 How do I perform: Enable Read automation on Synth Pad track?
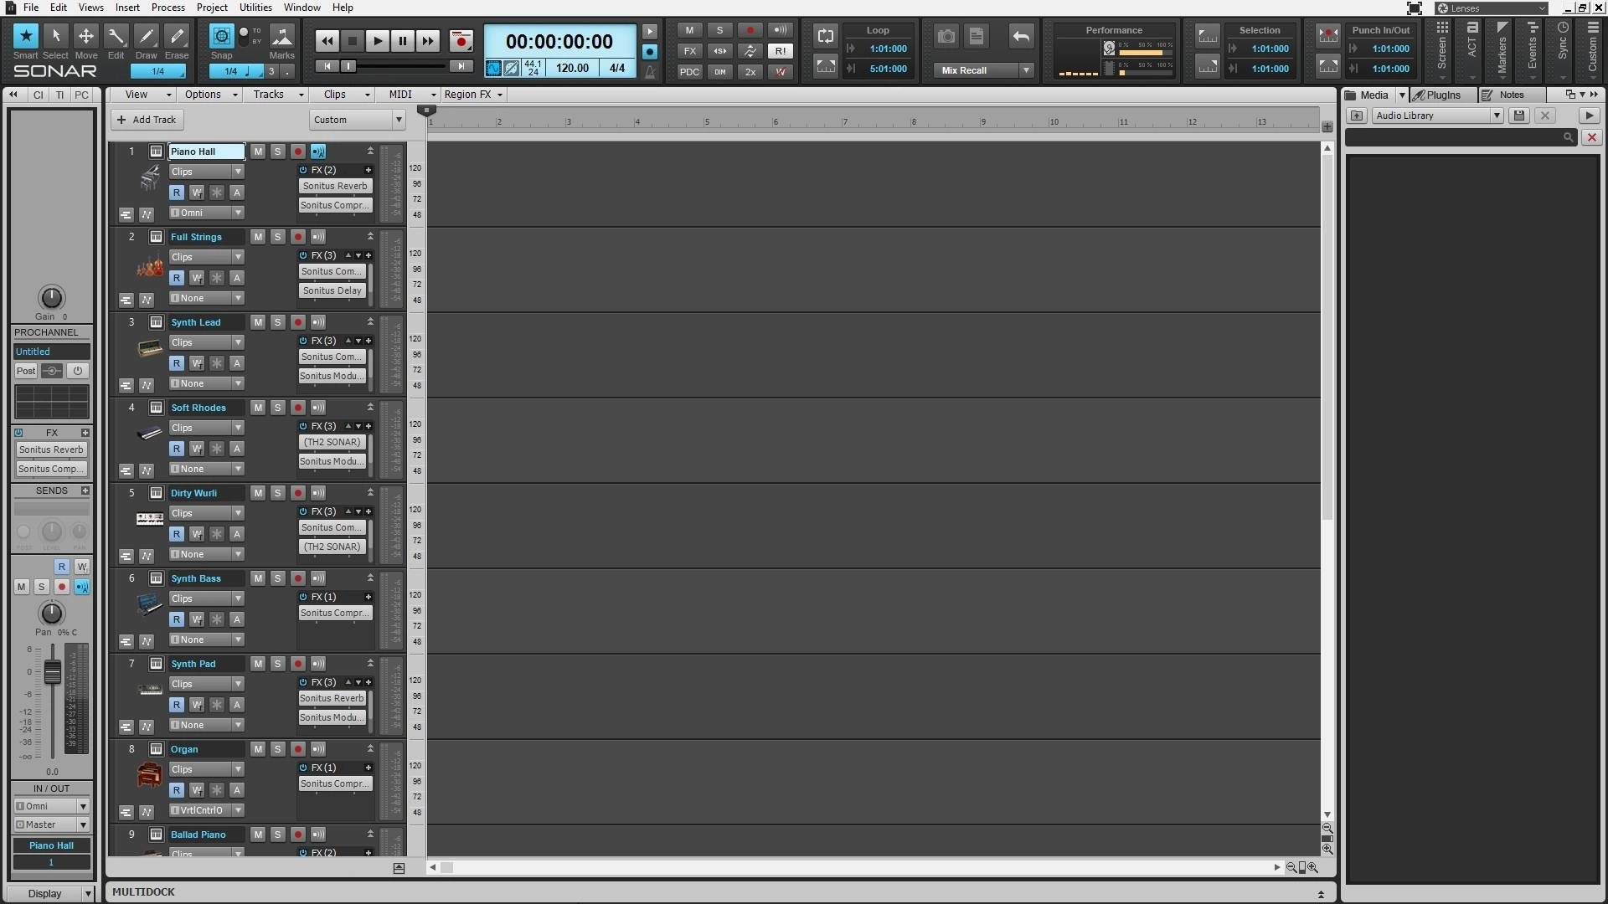(x=177, y=705)
